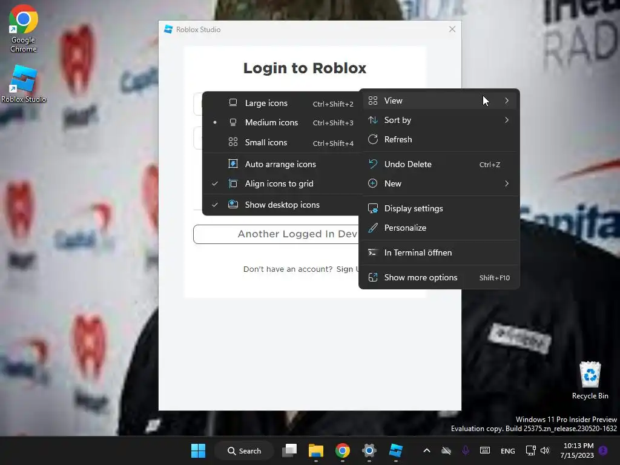Choose Small icons view
The width and height of the screenshot is (620, 465).
(x=283, y=142)
